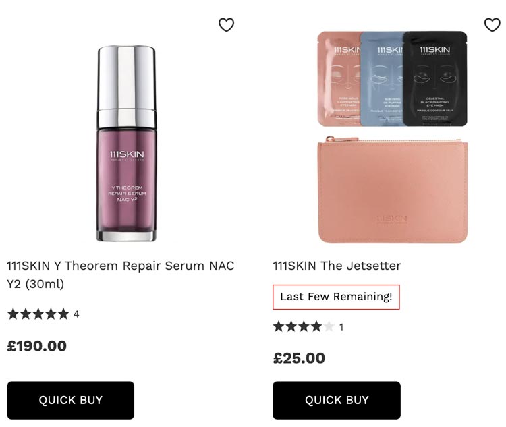Click the Last Few Remaining! badge
Viewport: 506px width, 427px height.
point(336,297)
